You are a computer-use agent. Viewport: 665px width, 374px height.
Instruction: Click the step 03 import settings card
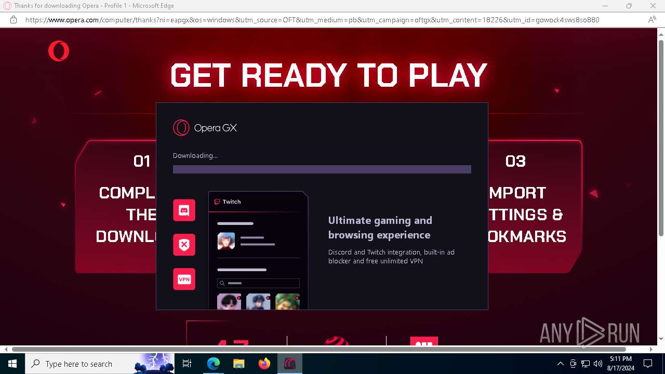coord(535,206)
